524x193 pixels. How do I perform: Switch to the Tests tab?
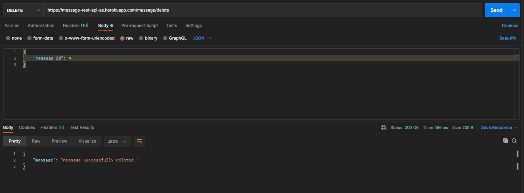pyautogui.click(x=172, y=26)
